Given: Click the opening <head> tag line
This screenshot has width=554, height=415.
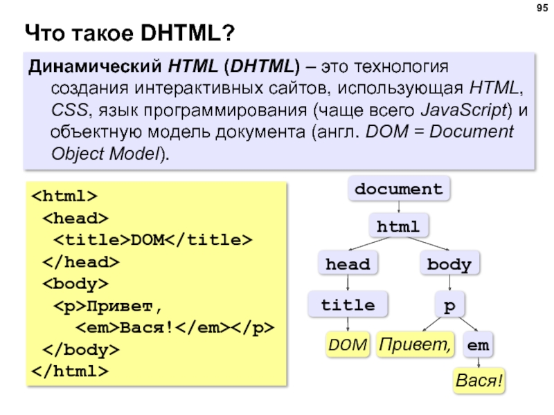Looking at the screenshot, I should click(x=75, y=218).
